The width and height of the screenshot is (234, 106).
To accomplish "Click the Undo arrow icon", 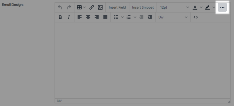I will (60, 7).
